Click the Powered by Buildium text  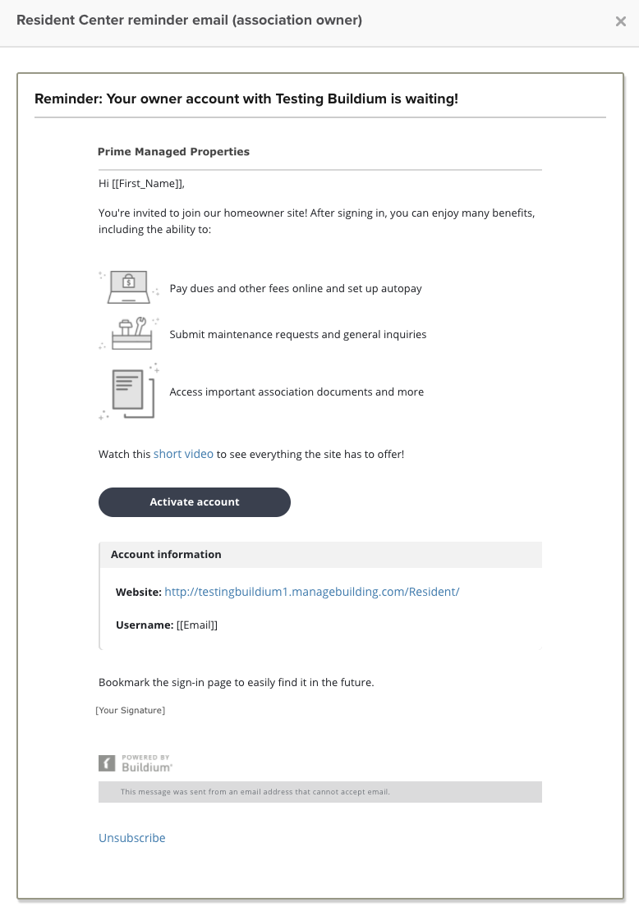(x=146, y=762)
